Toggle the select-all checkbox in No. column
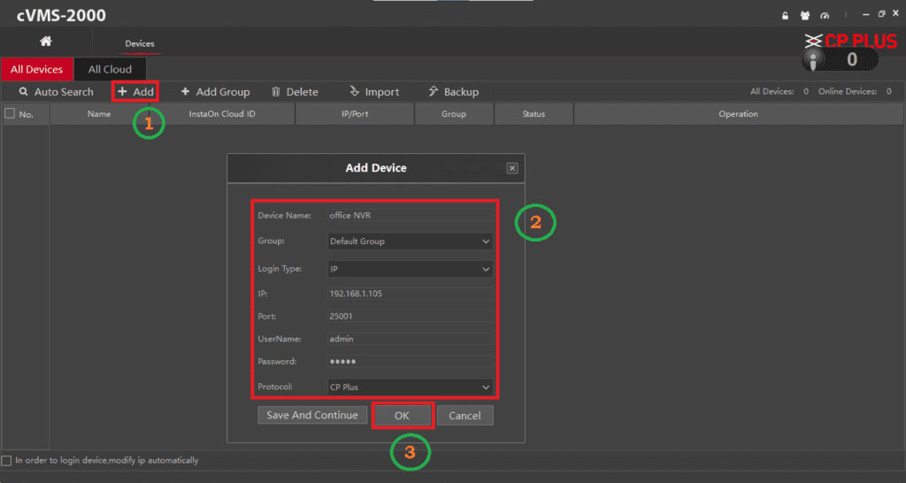Image resolution: width=906 pixels, height=483 pixels. coord(10,114)
